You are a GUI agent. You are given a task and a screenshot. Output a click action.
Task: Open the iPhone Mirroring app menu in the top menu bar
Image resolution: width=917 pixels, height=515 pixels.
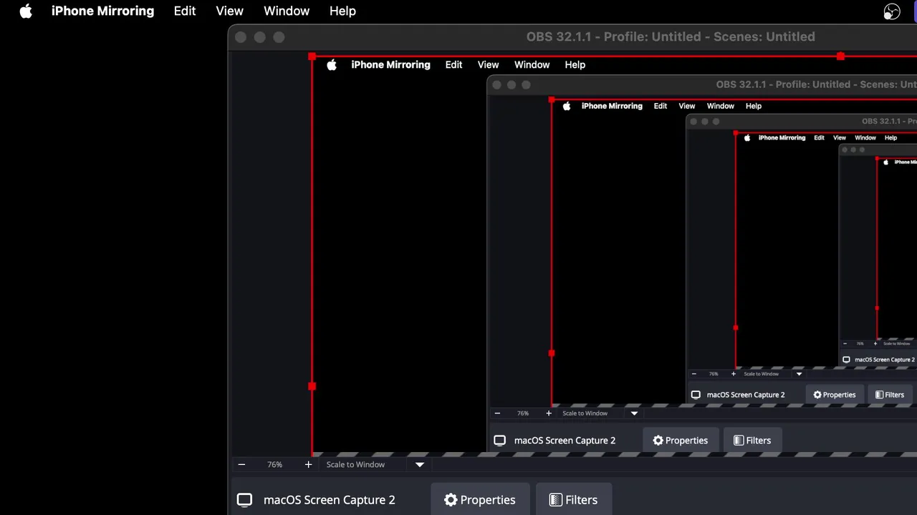pyautogui.click(x=102, y=11)
